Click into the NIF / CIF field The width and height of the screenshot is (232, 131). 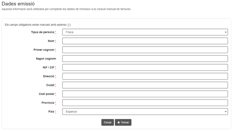pyautogui.click(x=145, y=68)
